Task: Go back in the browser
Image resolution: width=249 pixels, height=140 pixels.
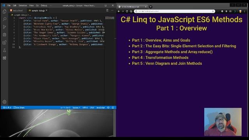Action: (x=119, y=11)
